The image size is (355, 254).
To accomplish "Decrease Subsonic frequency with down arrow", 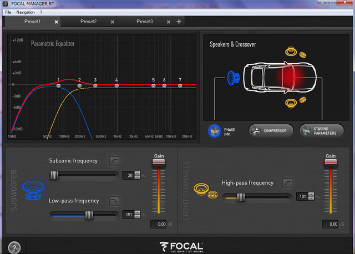I will (137, 177).
